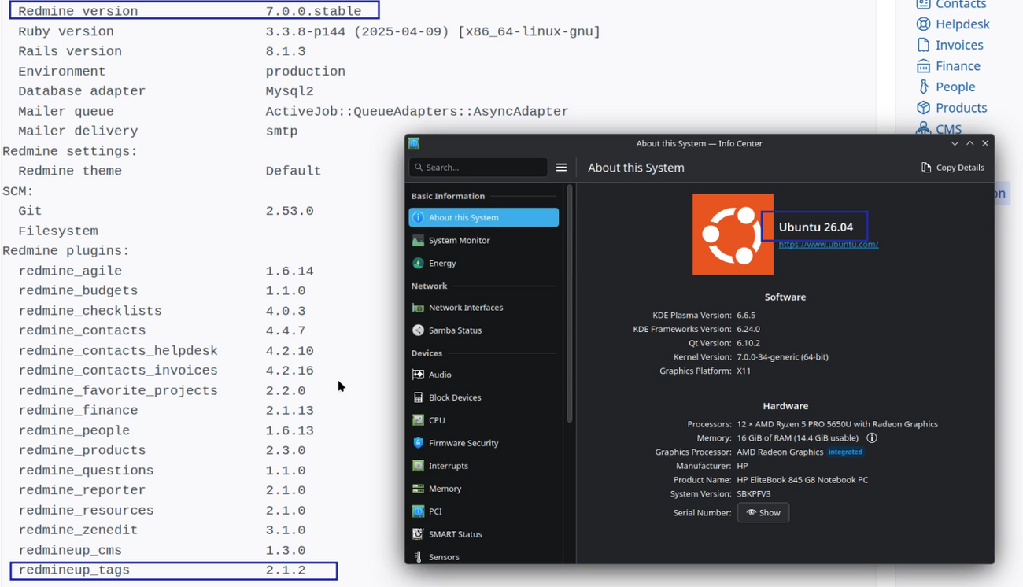Click the System Version value SBKPFV3

754,494
